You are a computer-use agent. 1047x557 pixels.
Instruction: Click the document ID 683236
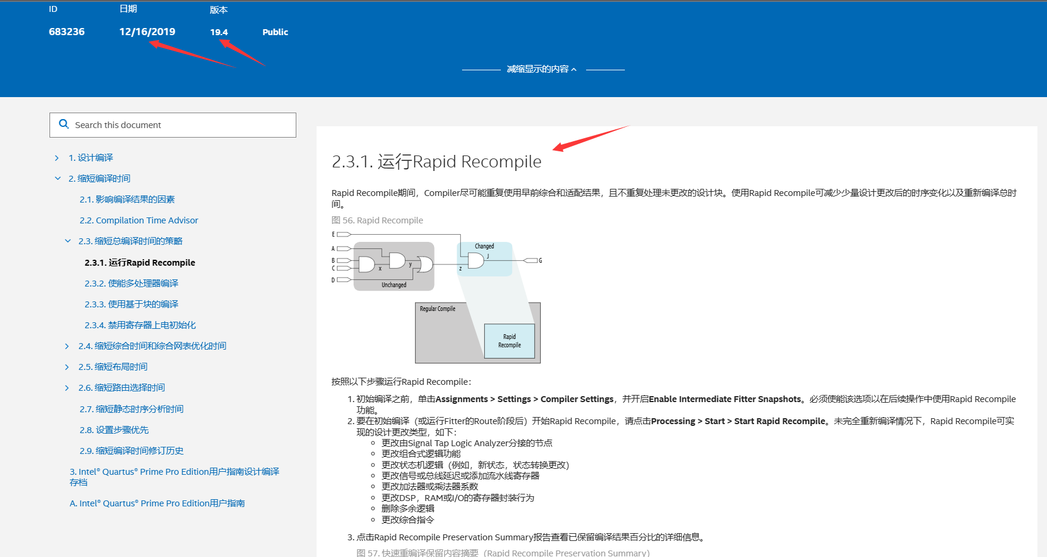click(x=67, y=32)
